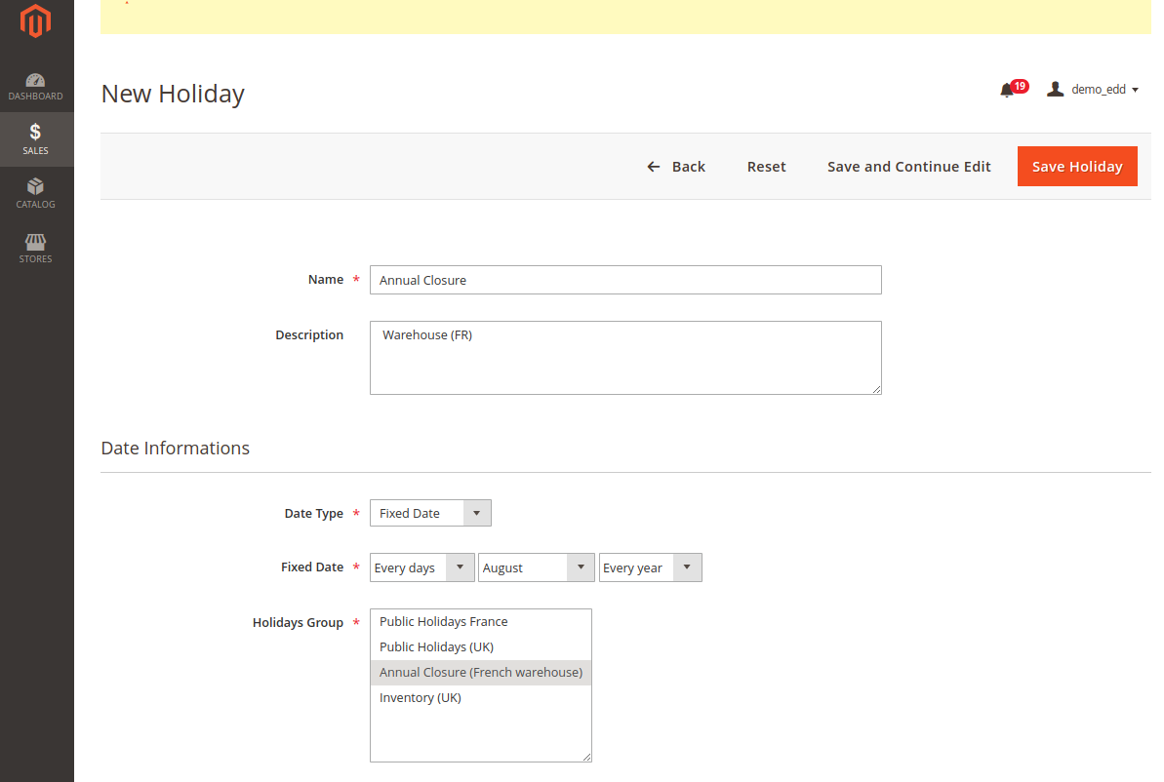Image resolution: width=1164 pixels, height=782 pixels.
Task: Click the Date Type field label
Action: tap(314, 514)
